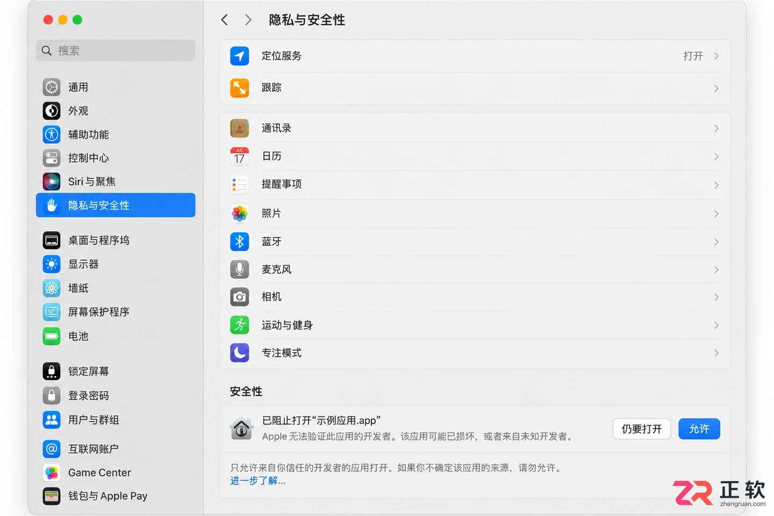Open 登录密码 in the sidebar
Screen dimensions: 774x516
click(116, 396)
